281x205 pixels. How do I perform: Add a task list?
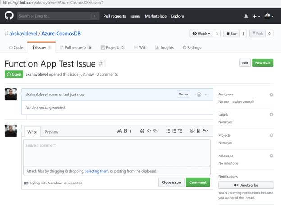(180, 131)
